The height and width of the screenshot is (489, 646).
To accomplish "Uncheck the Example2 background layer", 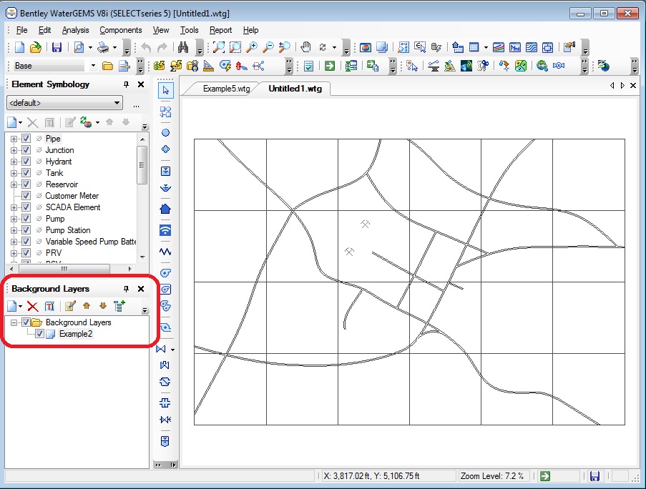I will pyautogui.click(x=39, y=334).
